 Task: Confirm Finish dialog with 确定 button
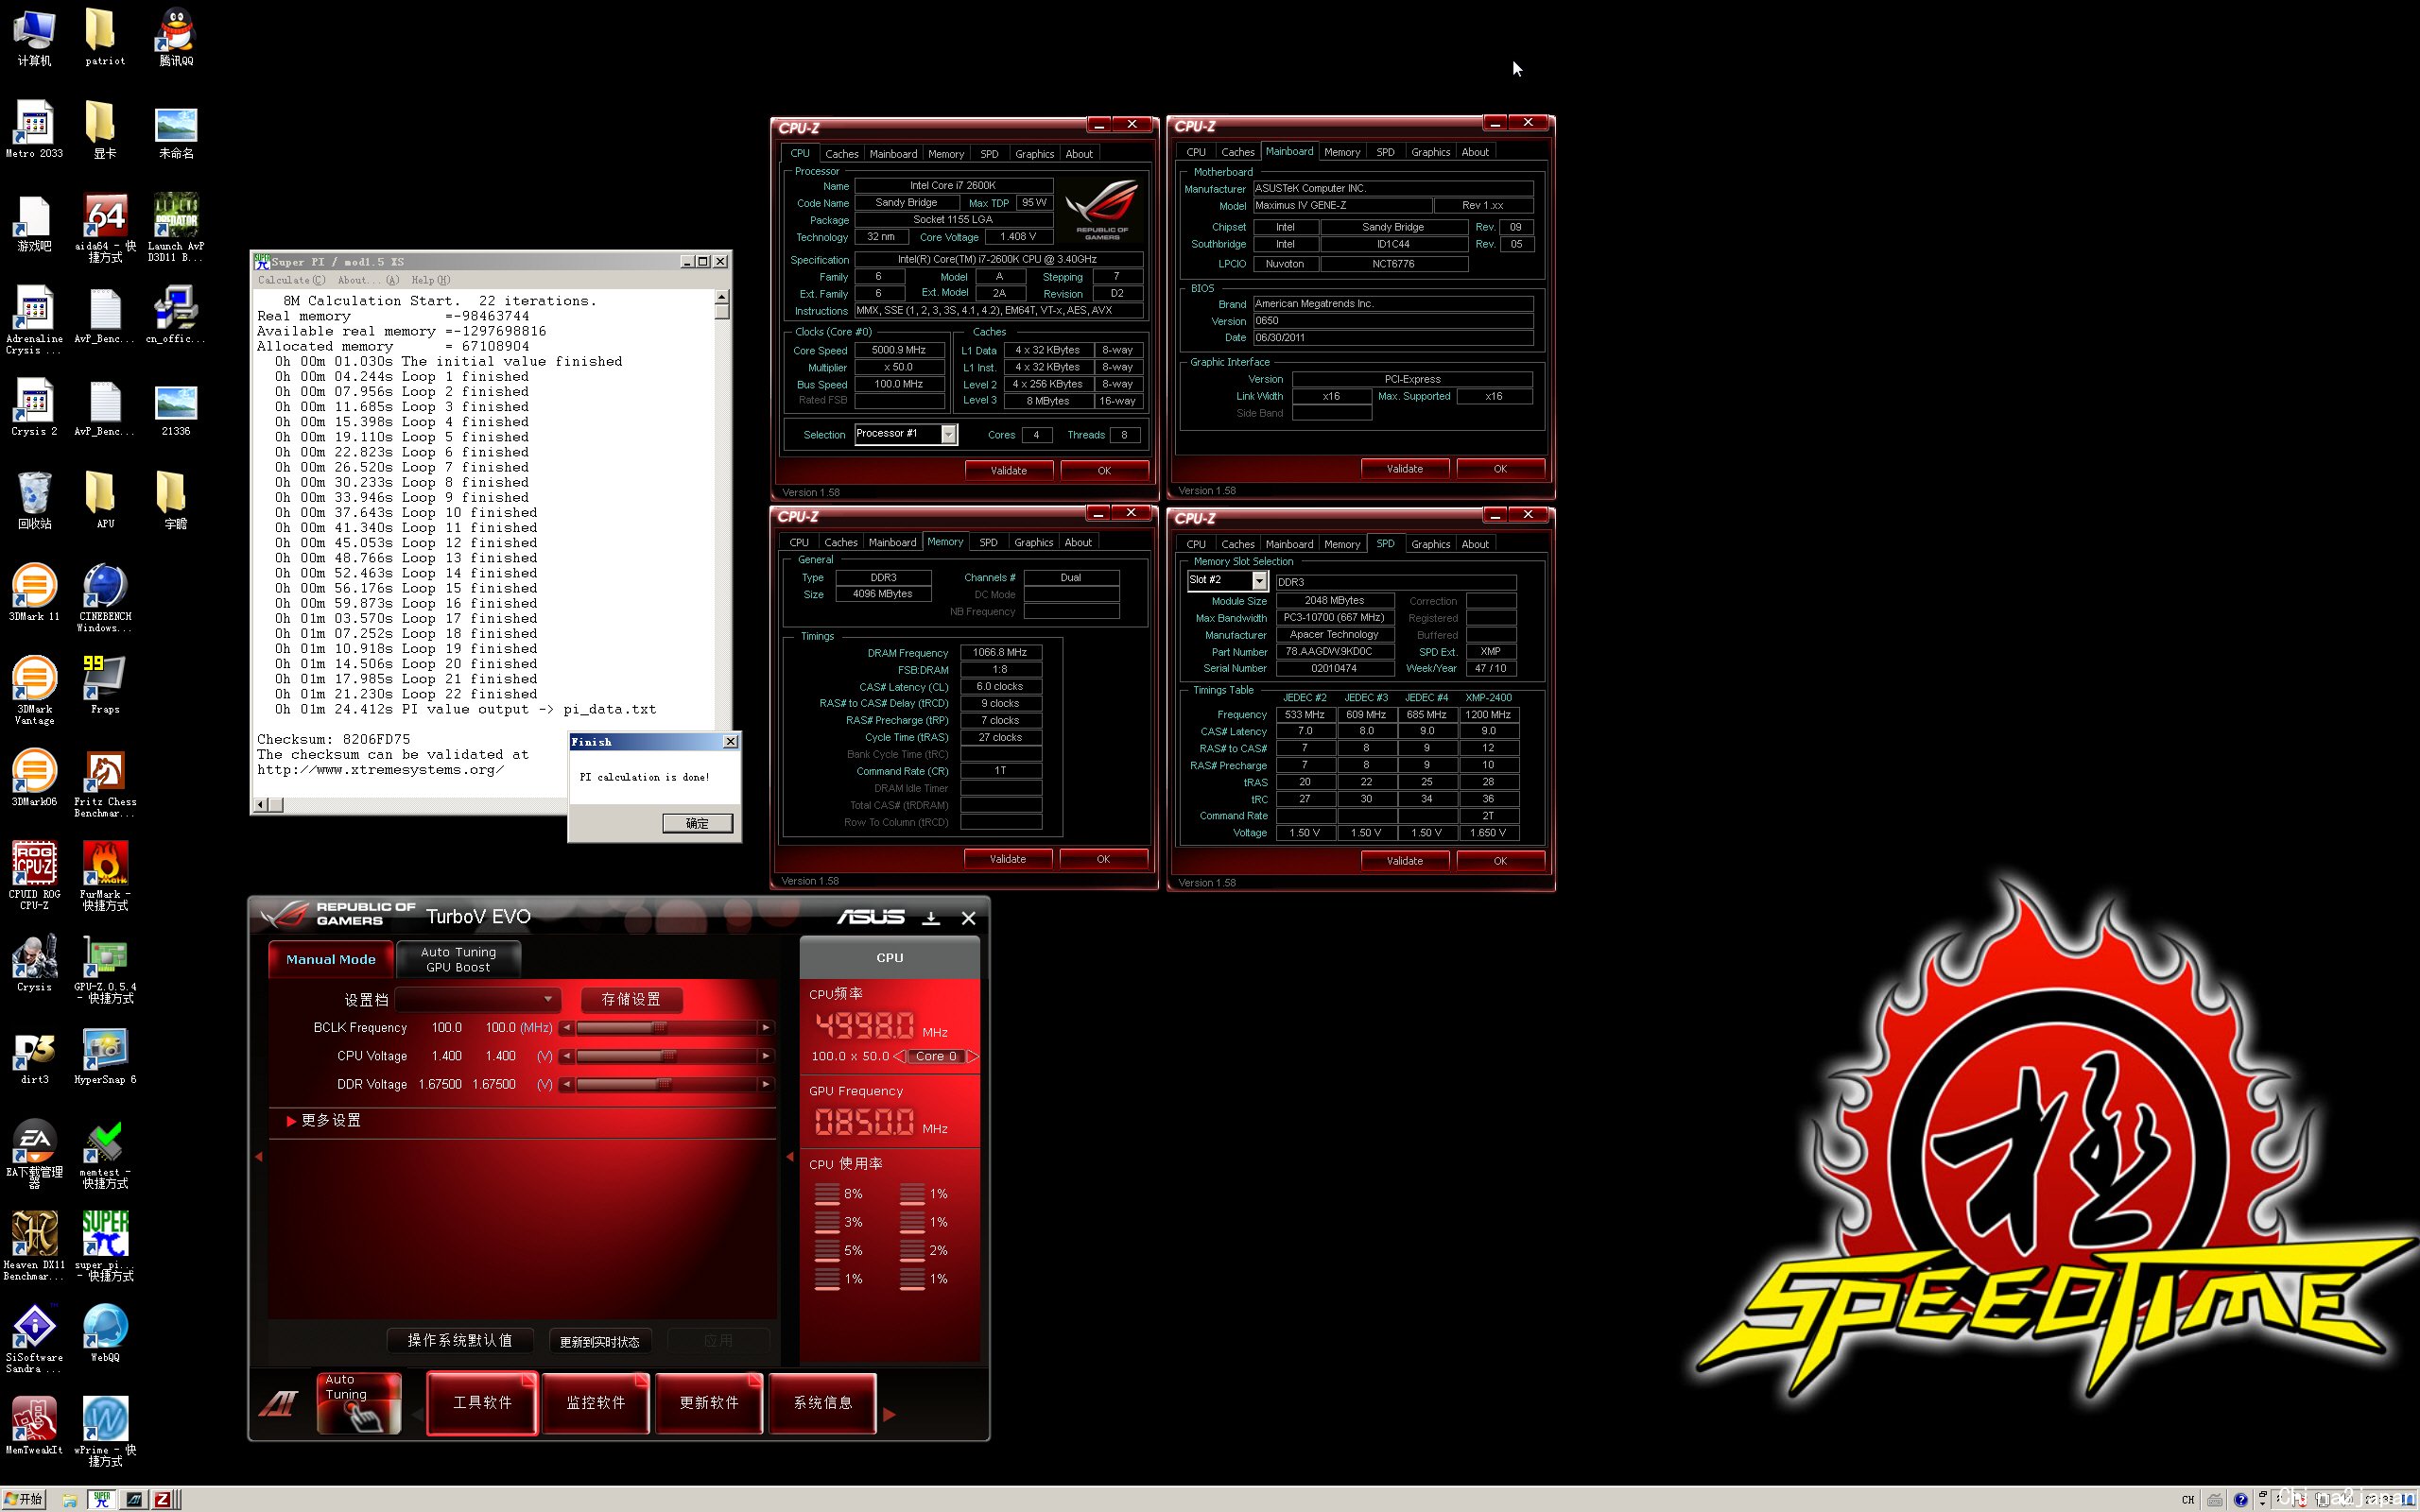pyautogui.click(x=697, y=823)
